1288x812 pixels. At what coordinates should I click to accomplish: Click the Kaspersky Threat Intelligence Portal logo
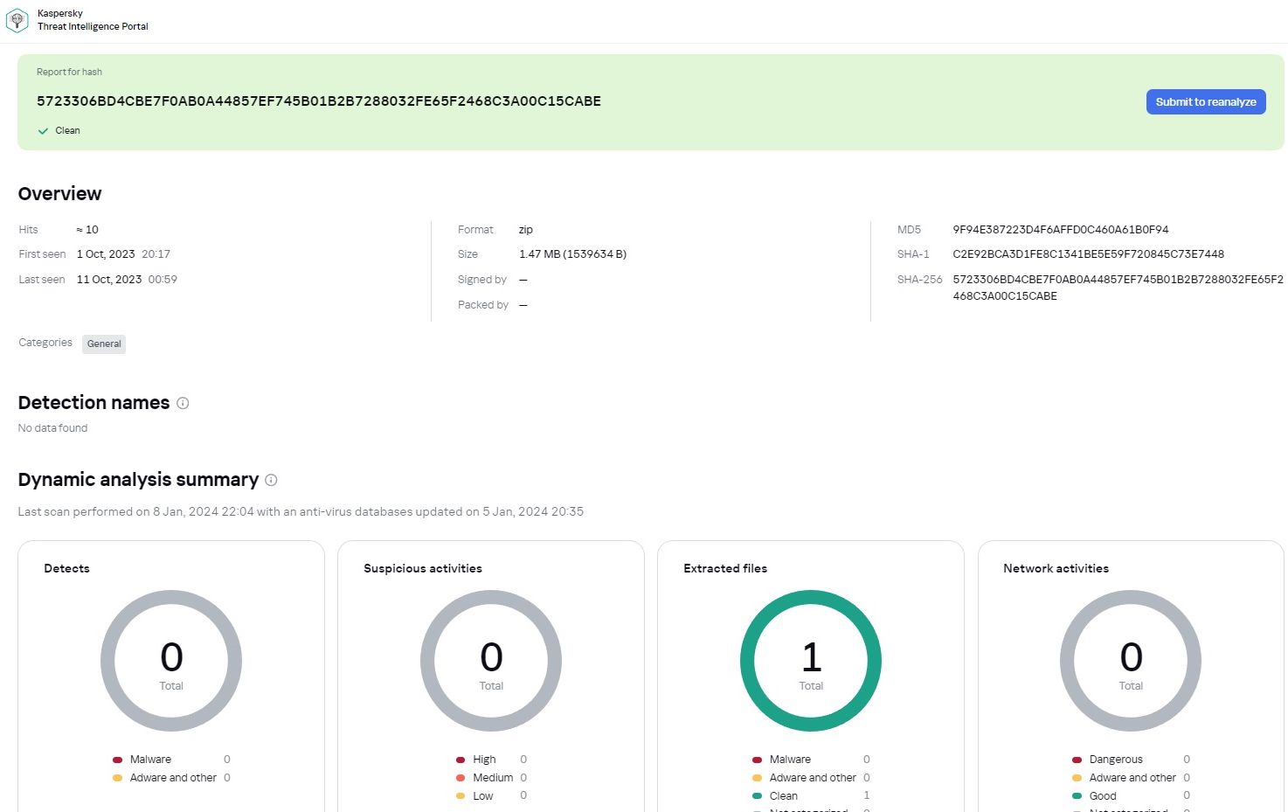click(17, 19)
